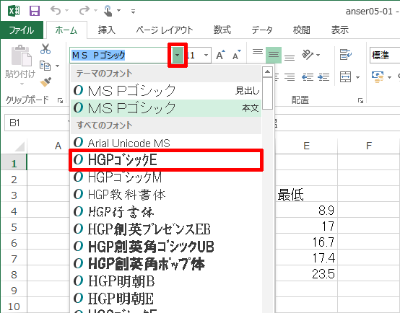Open Customize Quick Access Toolbar arrow

coord(133,12)
